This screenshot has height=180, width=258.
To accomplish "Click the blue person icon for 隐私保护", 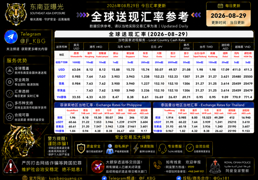I will pyautogui.click(x=110, y=149).
